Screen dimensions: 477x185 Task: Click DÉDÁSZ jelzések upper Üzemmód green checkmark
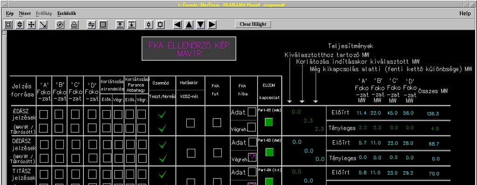pyautogui.click(x=163, y=145)
